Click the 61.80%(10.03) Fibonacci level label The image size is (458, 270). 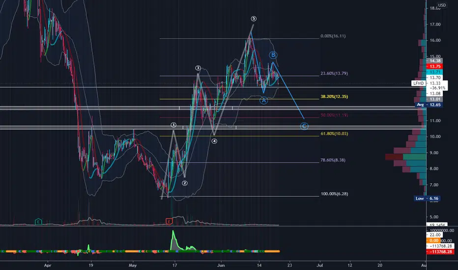[x=334, y=134]
